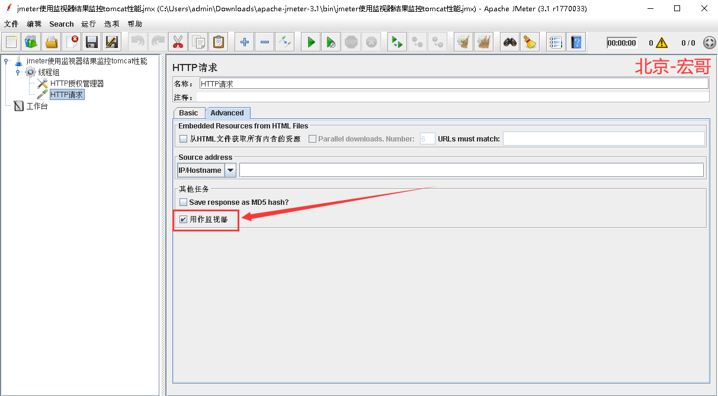Select 工作台 in the tree
Screen dimensions: 718x396
point(37,107)
